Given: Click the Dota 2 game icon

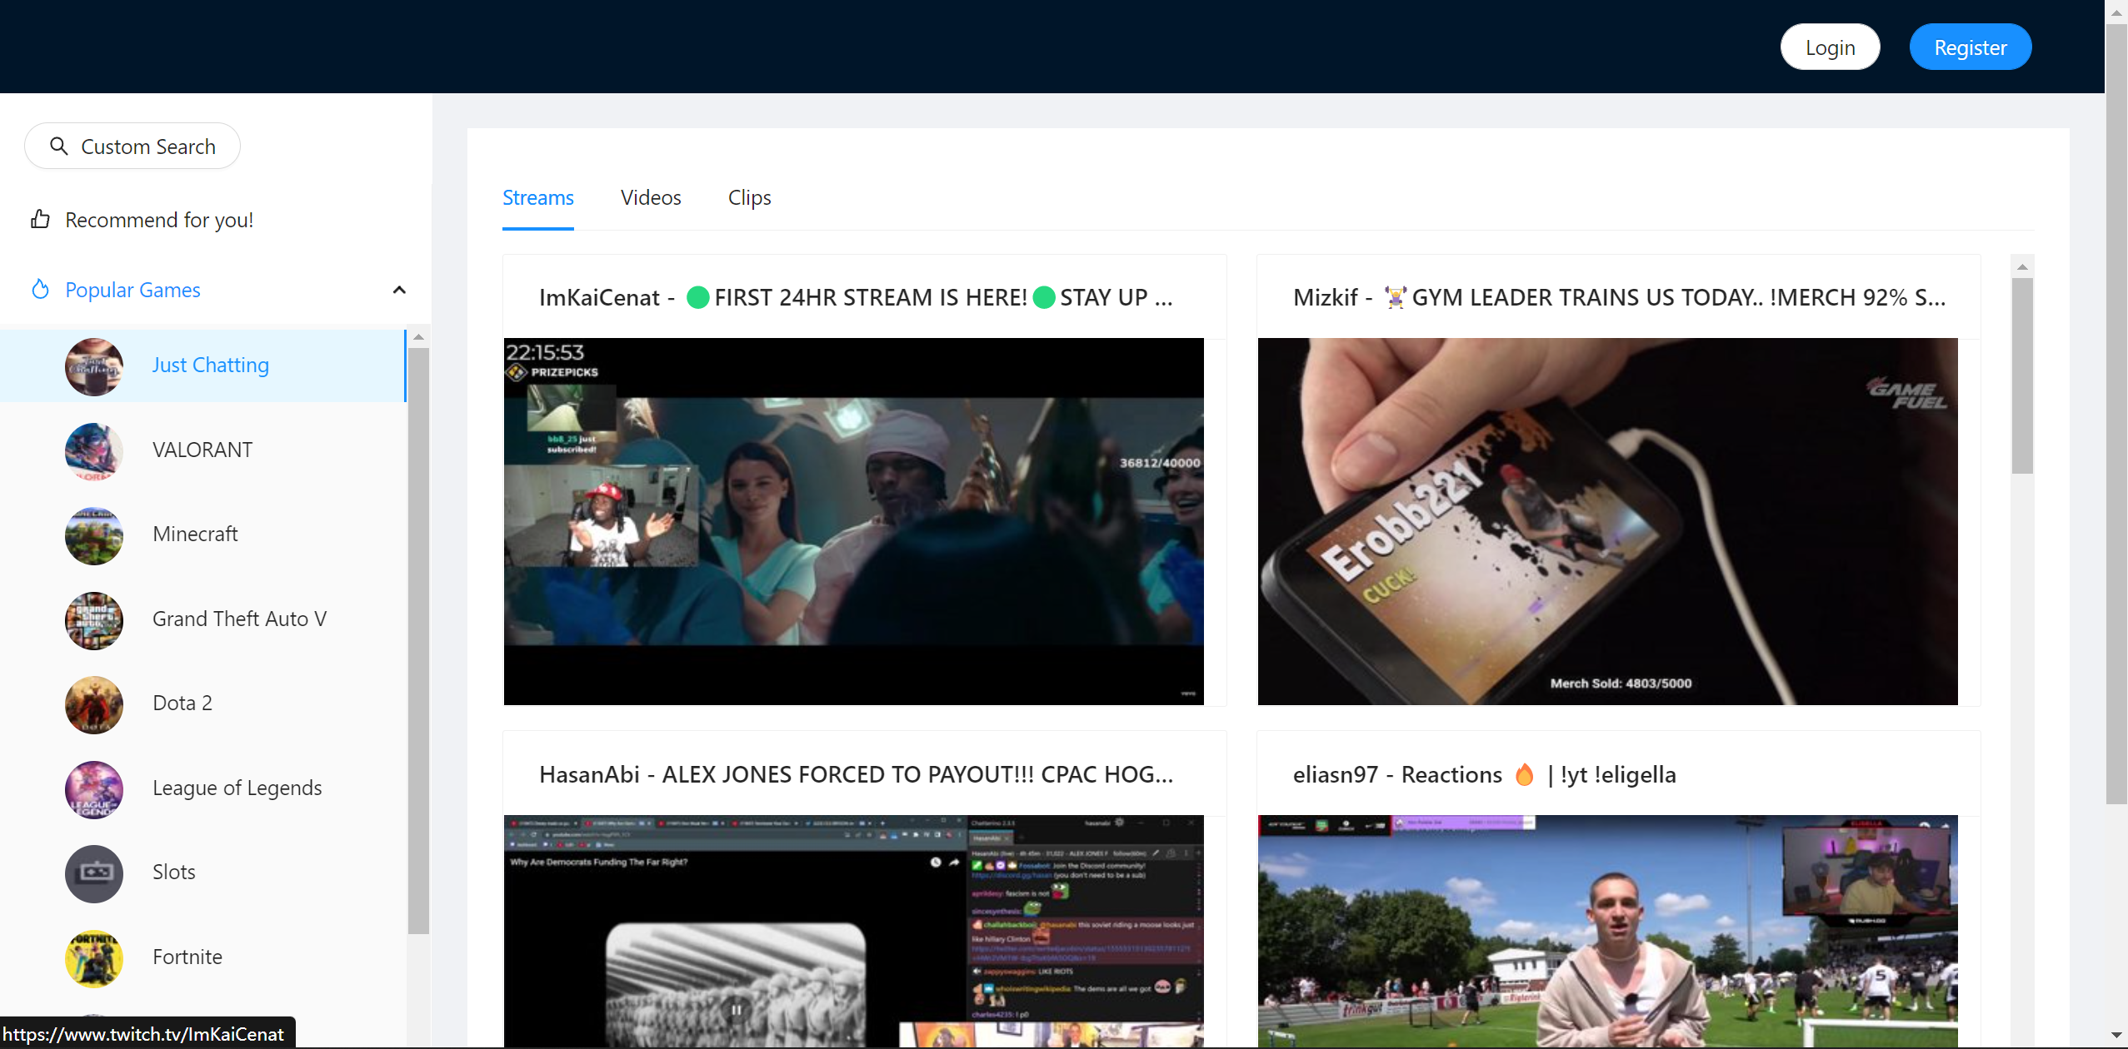Looking at the screenshot, I should tap(94, 704).
